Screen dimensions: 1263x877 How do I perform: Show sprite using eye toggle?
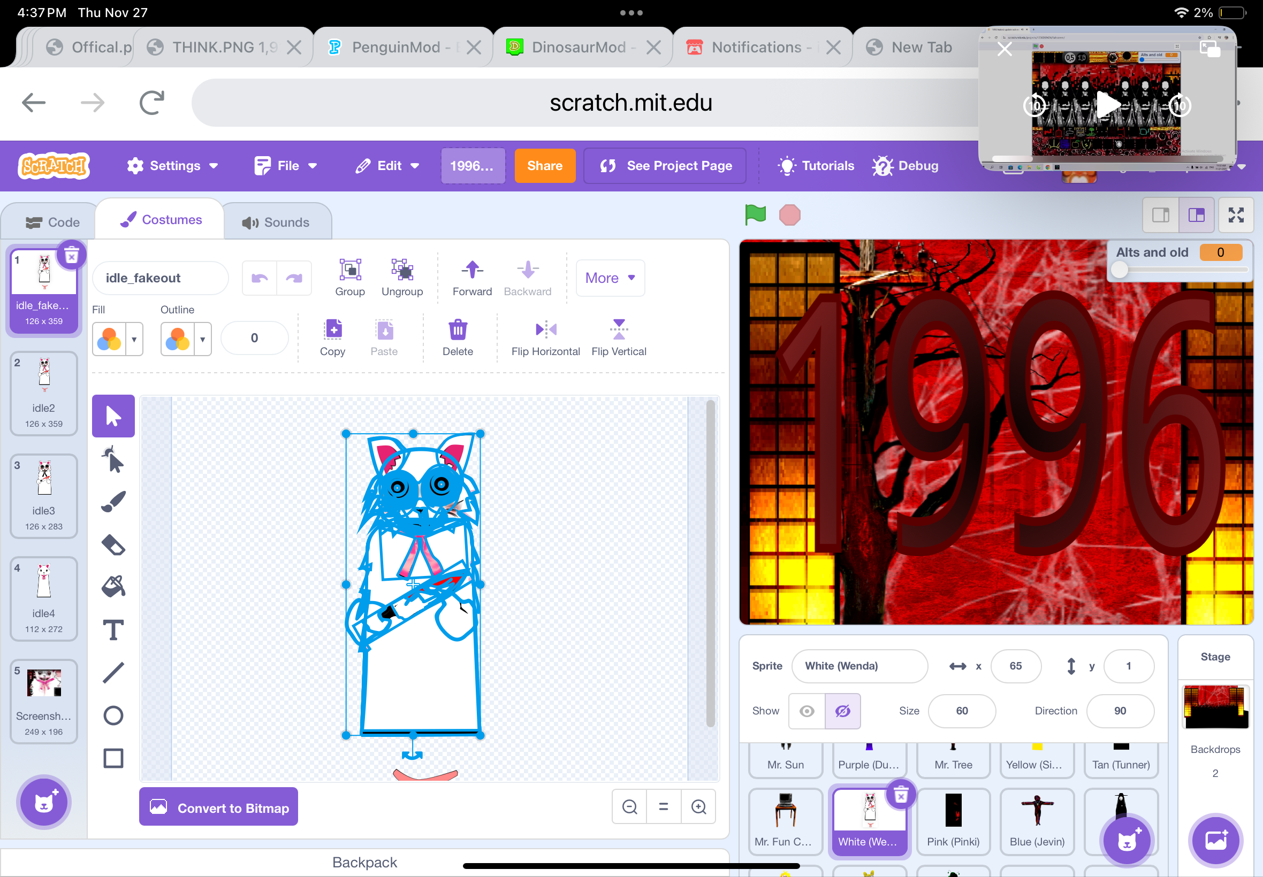click(807, 711)
